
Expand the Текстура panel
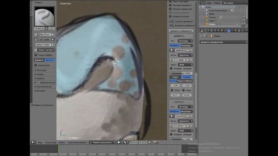pyautogui.click(x=42, y=70)
